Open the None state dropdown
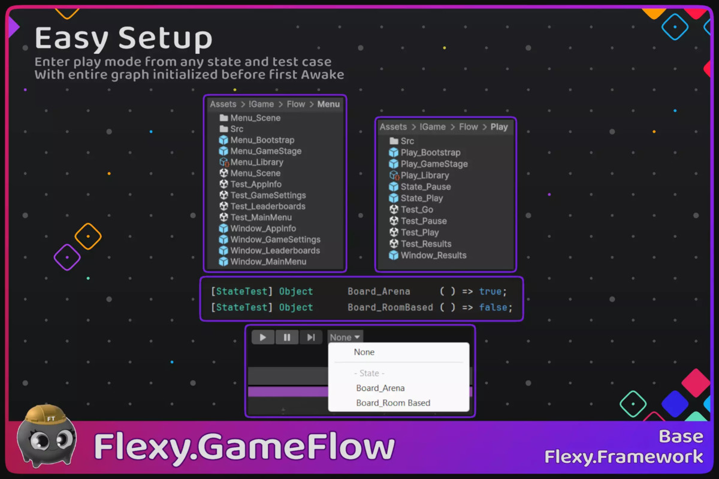The height and width of the screenshot is (479, 719). [345, 337]
